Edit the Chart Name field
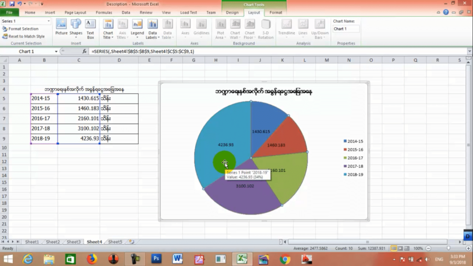This screenshot has width=473, height=266. pos(346,29)
